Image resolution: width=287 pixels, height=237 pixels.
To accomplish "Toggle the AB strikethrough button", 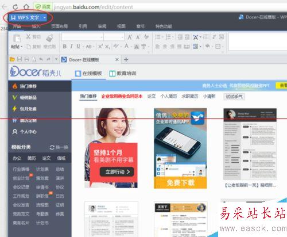I will (x=88, y=47).
